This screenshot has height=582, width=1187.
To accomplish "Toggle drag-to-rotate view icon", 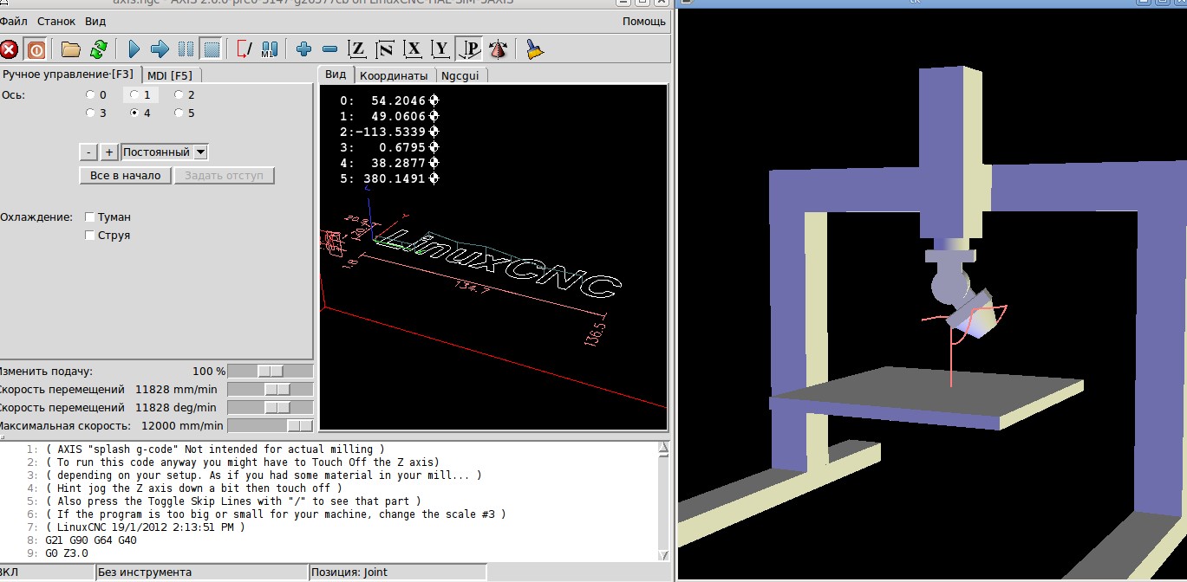I will [498, 48].
